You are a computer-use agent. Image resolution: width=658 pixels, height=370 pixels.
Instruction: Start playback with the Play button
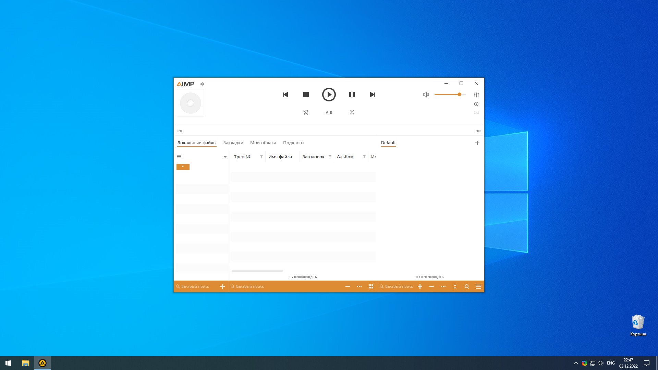[329, 95]
